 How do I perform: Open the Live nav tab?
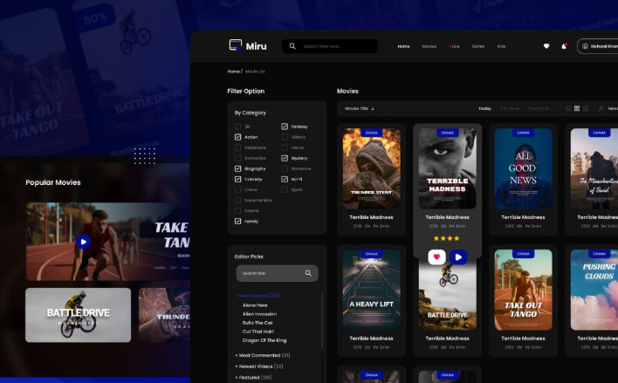(454, 46)
